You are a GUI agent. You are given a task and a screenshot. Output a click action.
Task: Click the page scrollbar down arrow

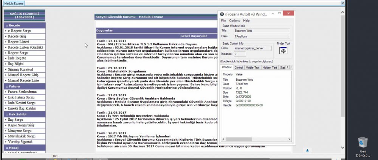click(343, 148)
